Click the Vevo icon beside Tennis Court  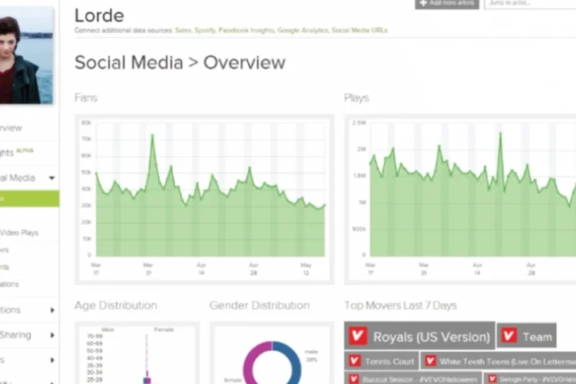(x=355, y=361)
